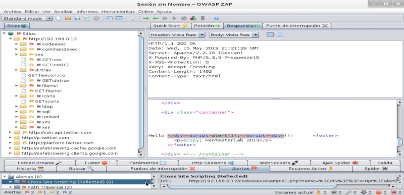
Task: Open session options gear icon
Action: pyautogui.click(x=96, y=18)
